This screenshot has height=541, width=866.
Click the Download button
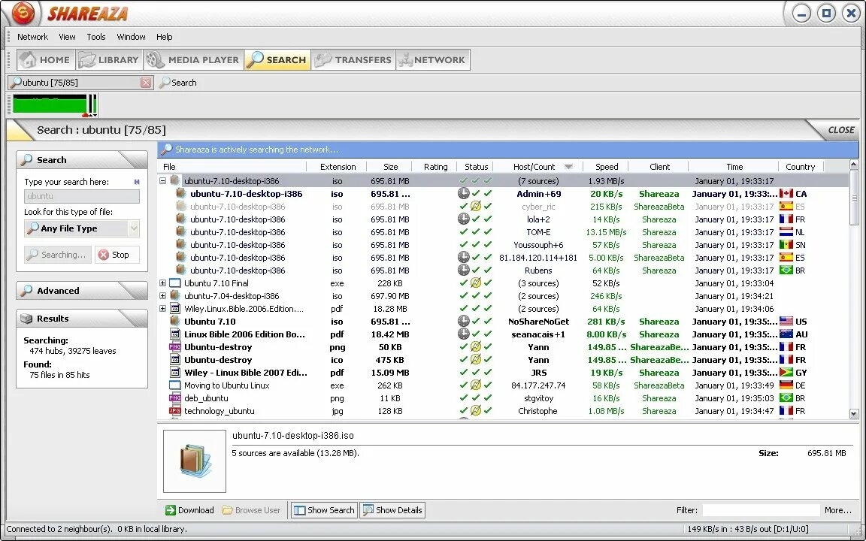tap(189, 510)
